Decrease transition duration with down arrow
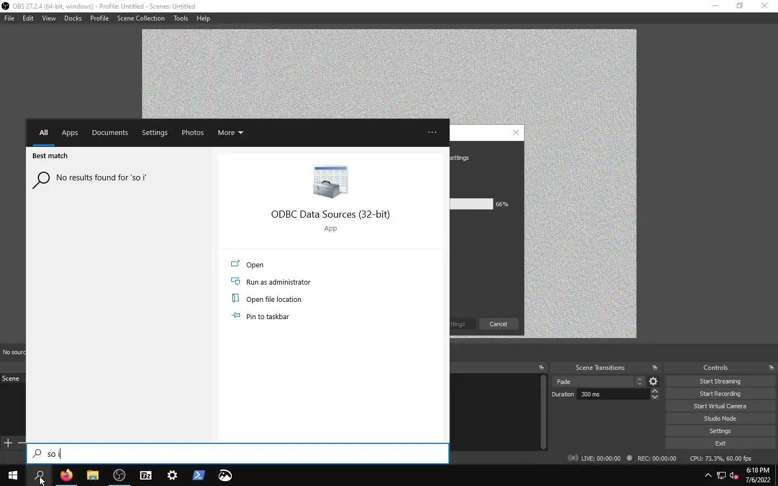The height and width of the screenshot is (486, 778). point(654,397)
